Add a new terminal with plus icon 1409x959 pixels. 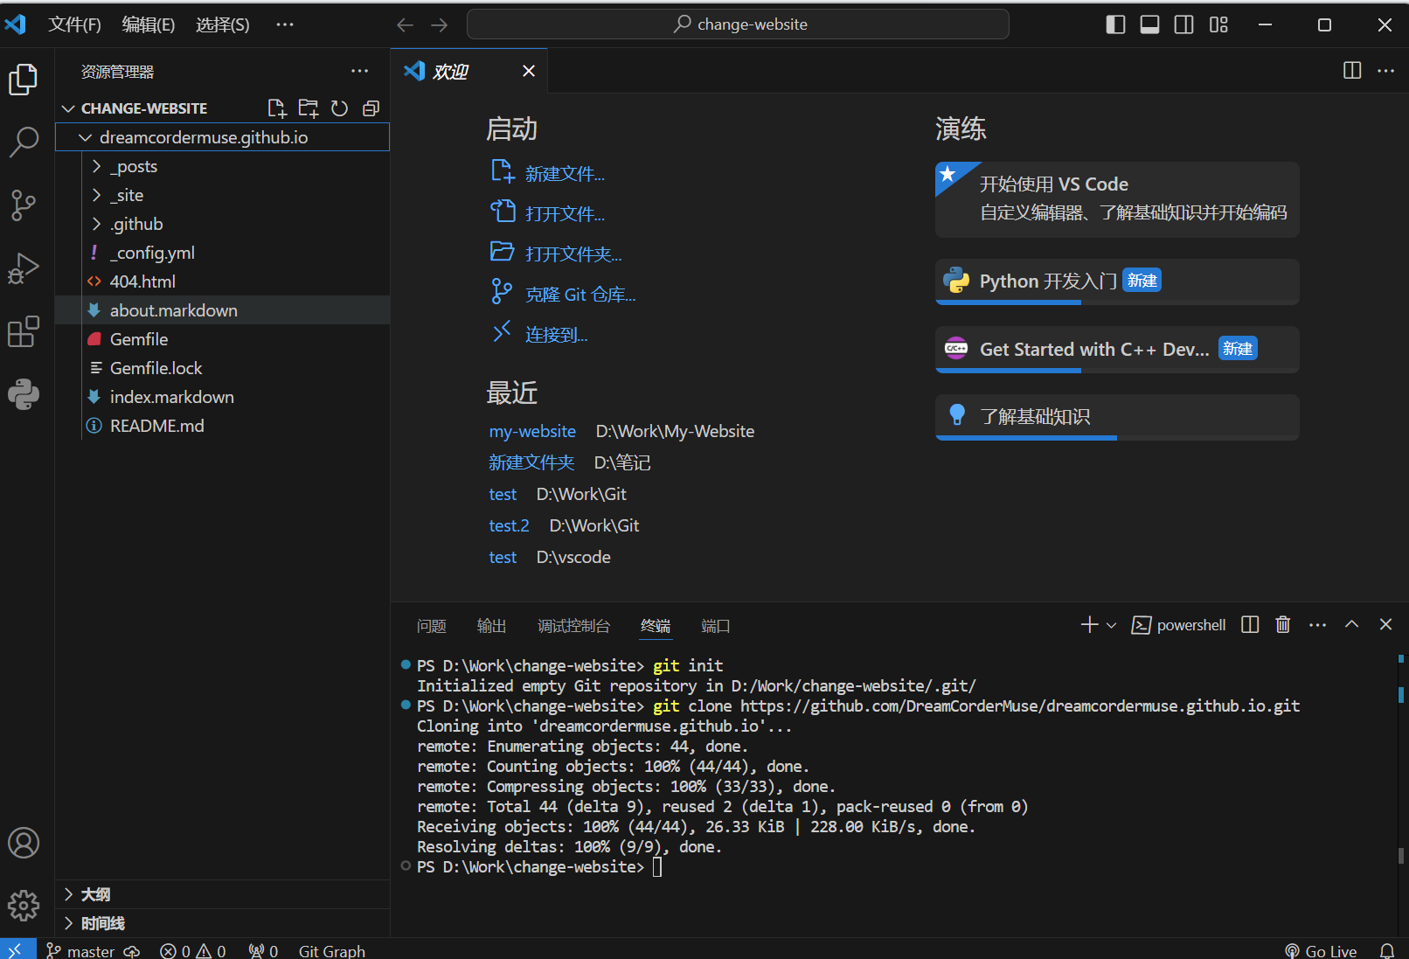(x=1089, y=624)
